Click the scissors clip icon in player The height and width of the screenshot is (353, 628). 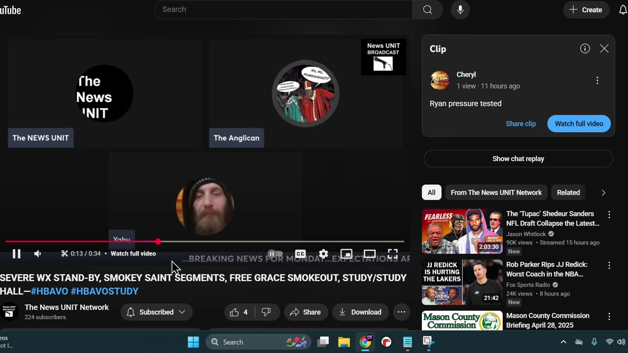pos(64,253)
